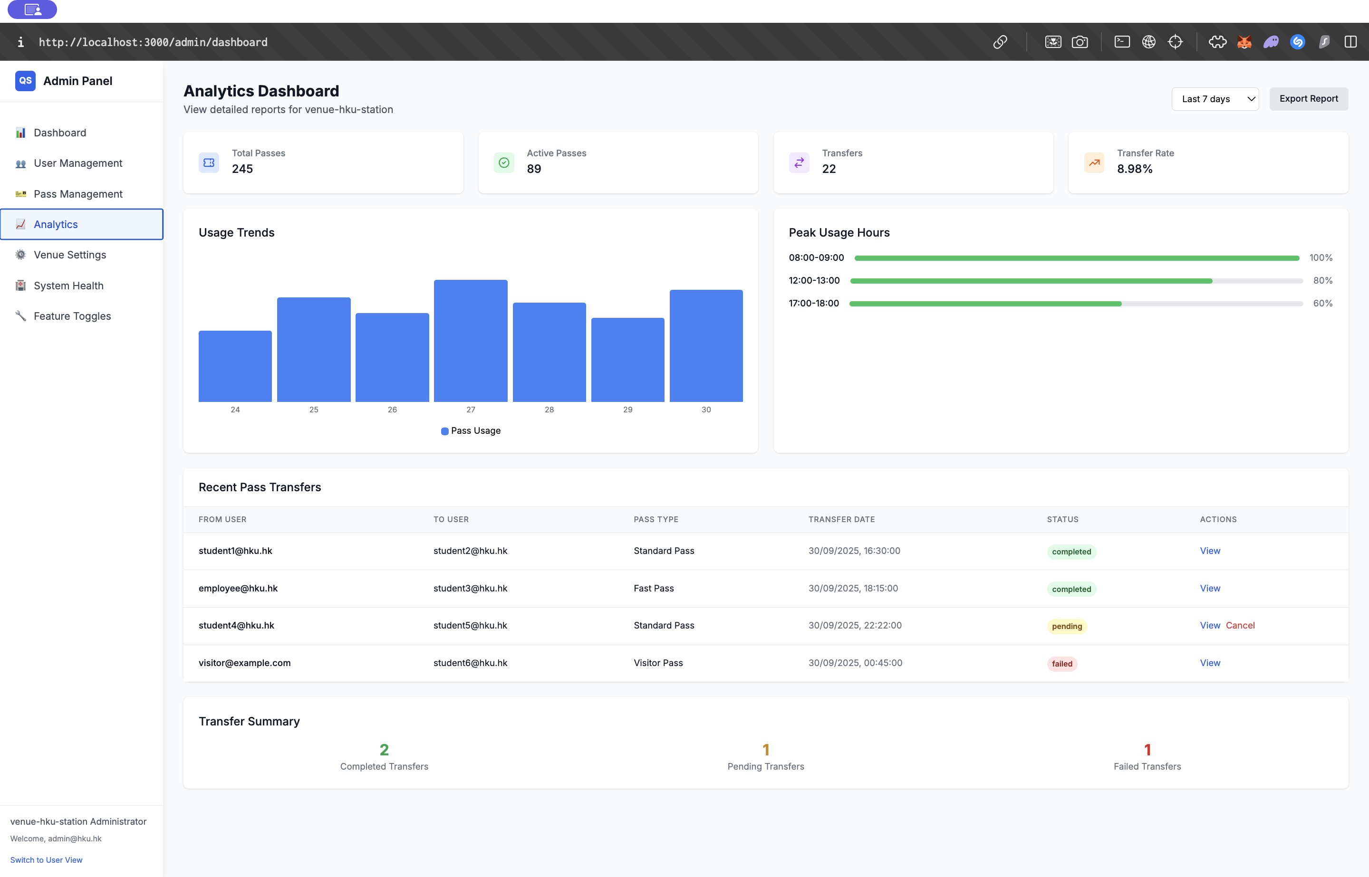Image resolution: width=1369 pixels, height=877 pixels.
Task: Click the Export Report button
Action: [x=1308, y=99]
